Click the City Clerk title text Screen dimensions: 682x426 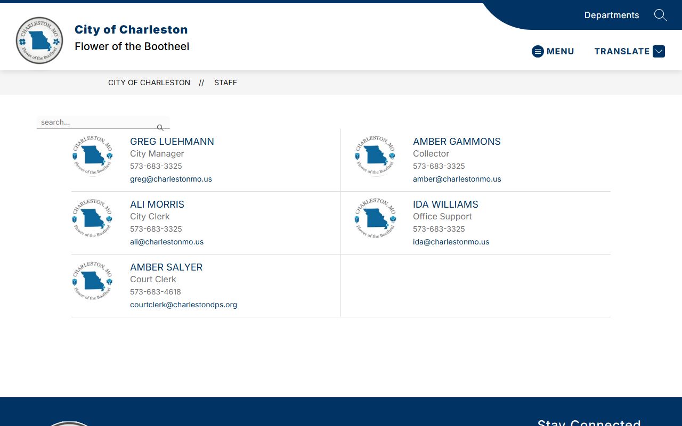[150, 217]
